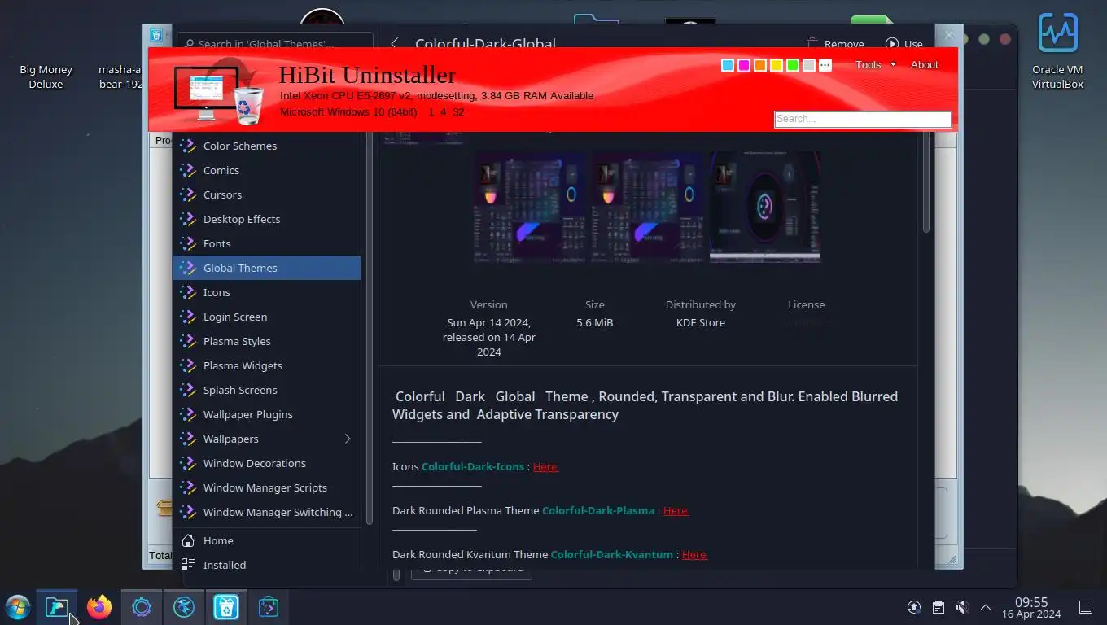The width and height of the screenshot is (1107, 625).
Task: Open more colors ellipsis in HiBit
Action: [825, 65]
